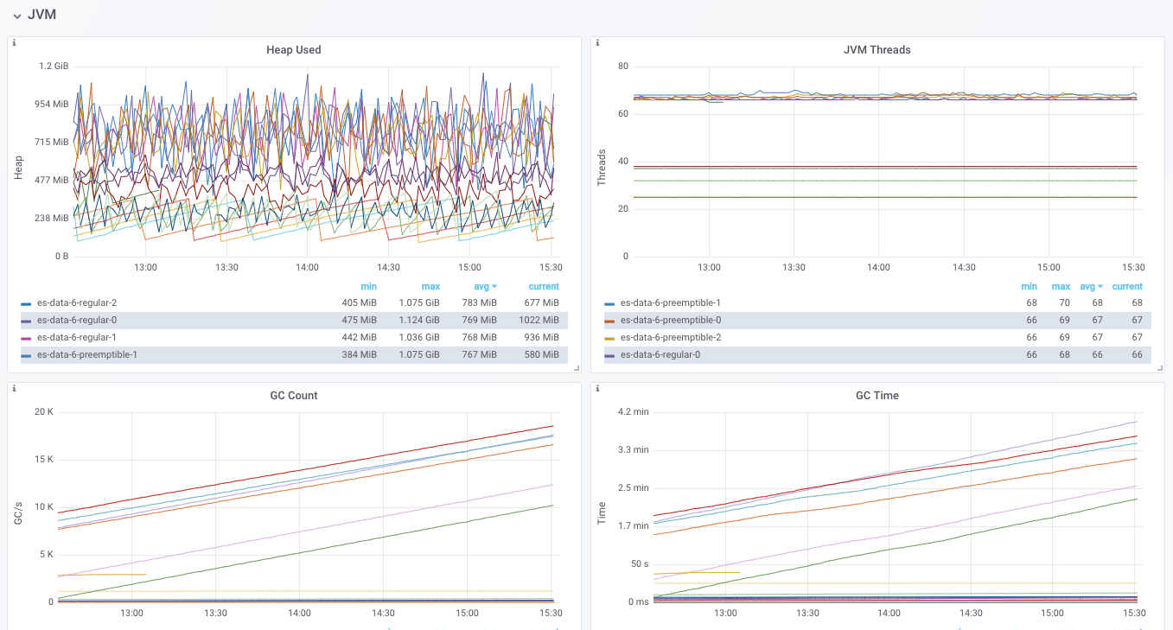Click the JVM Threads panel resize handle

pos(1160,368)
